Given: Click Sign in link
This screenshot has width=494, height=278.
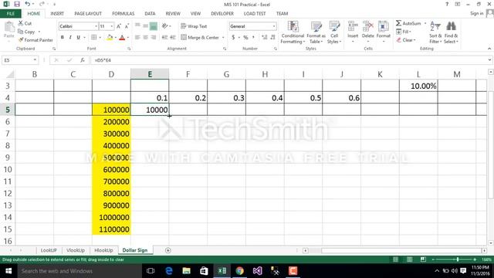Looking at the screenshot, I should (x=477, y=13).
